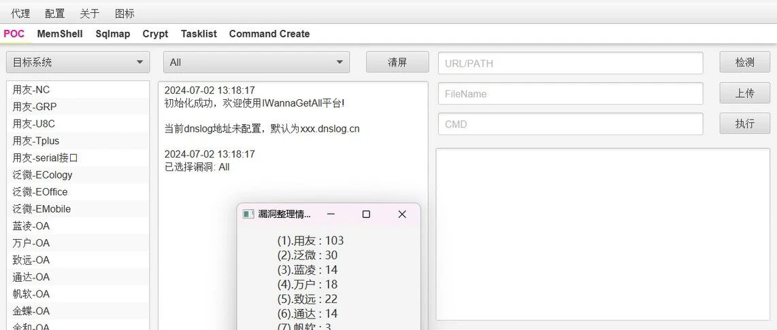Screen dimensions: 777x330
Task: Click the (4).万户 : 18 entry
Action: pos(308,285)
